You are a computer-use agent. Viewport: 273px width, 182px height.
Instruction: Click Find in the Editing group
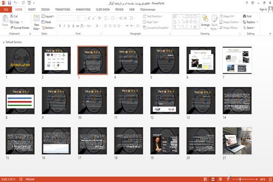[x=247, y=16]
